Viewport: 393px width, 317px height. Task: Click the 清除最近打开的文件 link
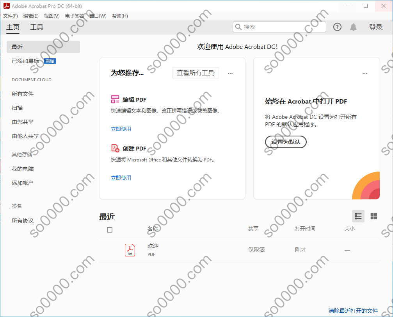[353, 311]
